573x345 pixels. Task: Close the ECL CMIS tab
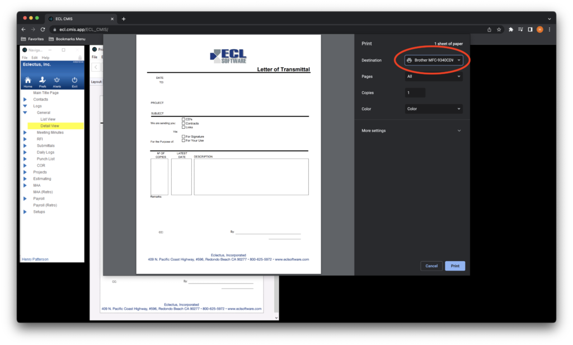tap(112, 19)
